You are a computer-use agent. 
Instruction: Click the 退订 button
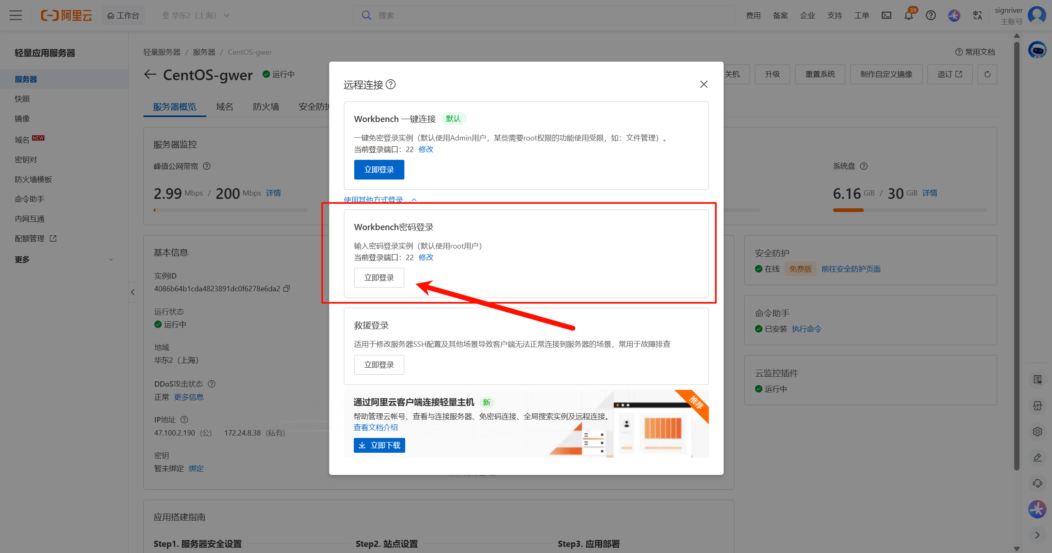point(950,74)
